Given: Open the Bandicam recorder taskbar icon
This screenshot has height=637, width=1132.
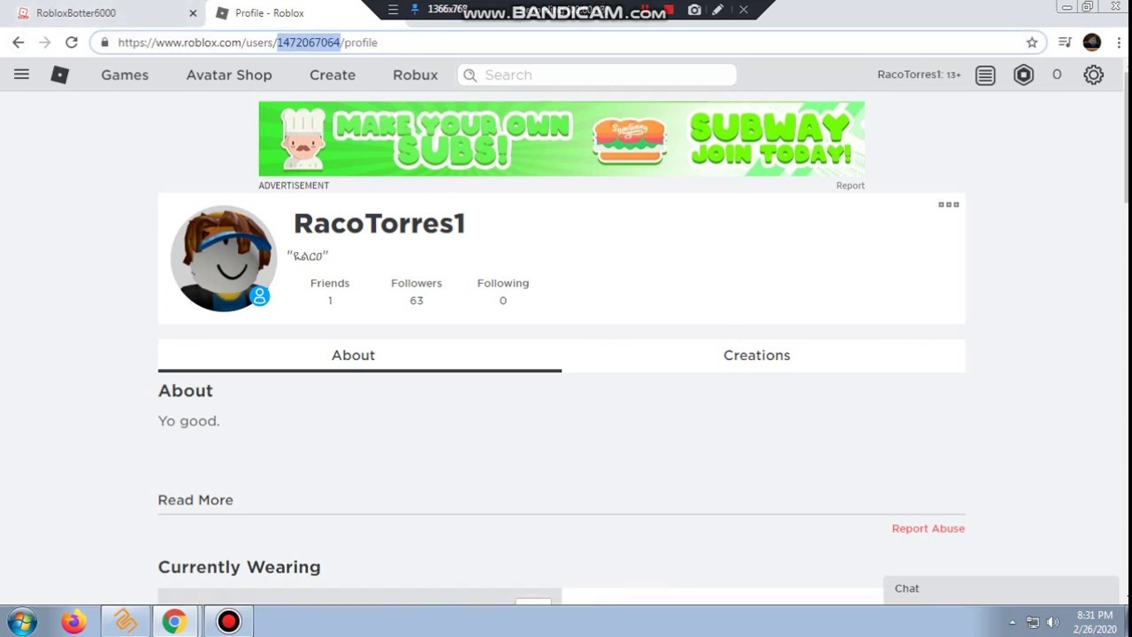Looking at the screenshot, I should pyautogui.click(x=228, y=622).
